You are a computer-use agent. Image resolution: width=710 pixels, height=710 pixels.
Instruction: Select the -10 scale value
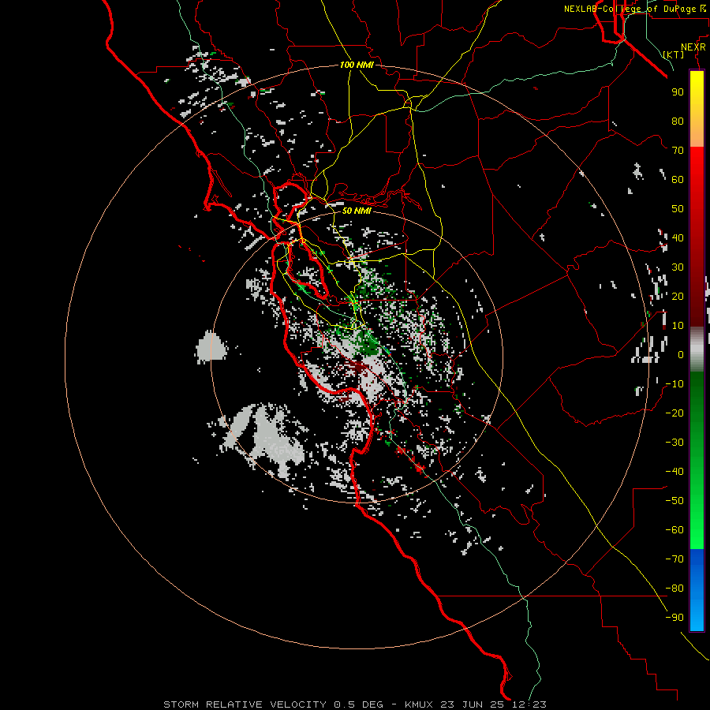pos(674,384)
